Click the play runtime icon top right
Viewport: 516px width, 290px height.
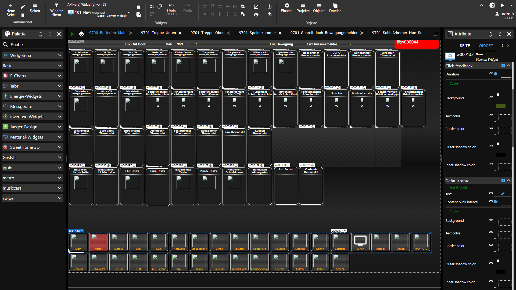[x=503, y=5]
